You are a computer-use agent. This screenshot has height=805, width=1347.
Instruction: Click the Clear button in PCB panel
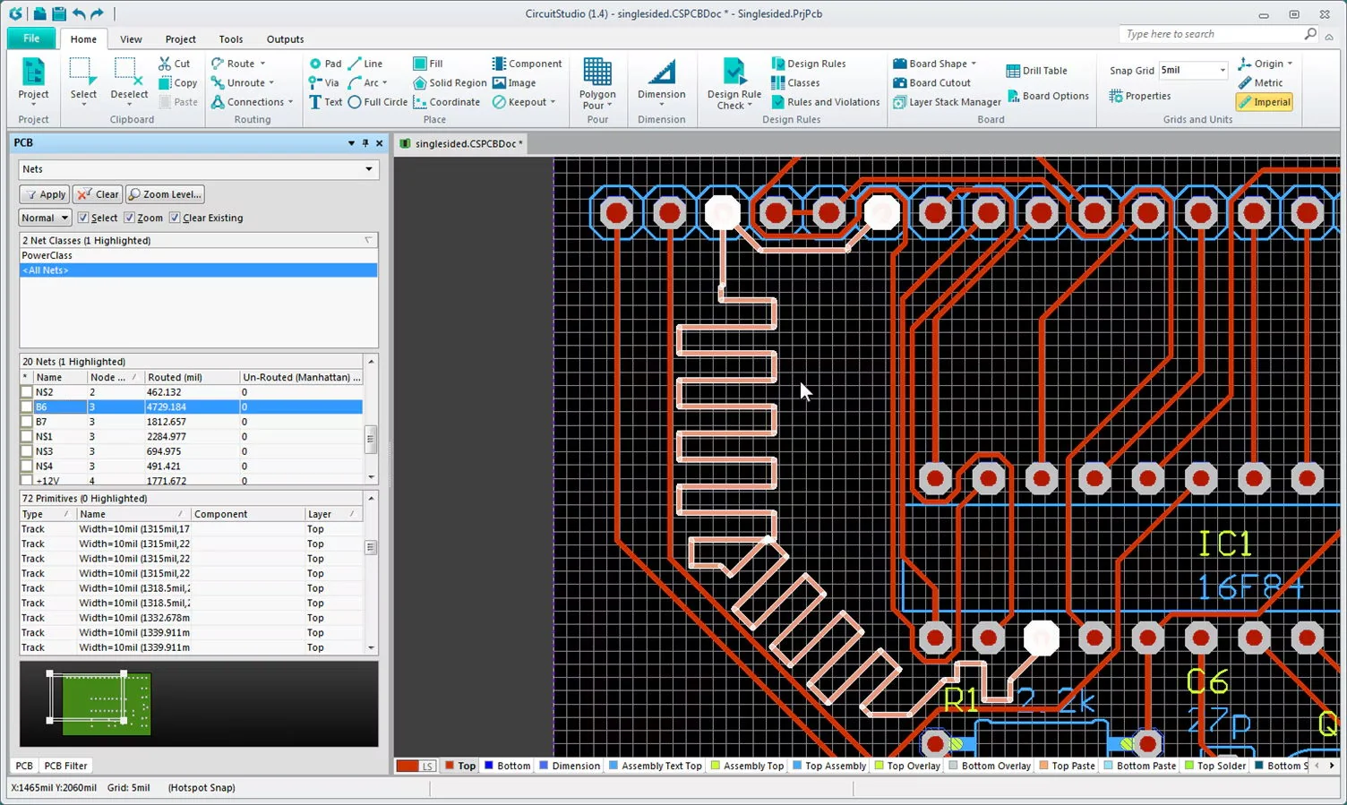pos(97,194)
